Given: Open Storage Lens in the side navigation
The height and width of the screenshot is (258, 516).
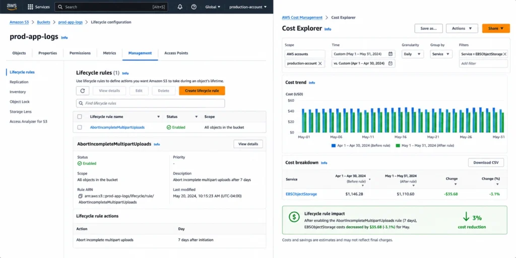Looking at the screenshot, I should [x=21, y=111].
